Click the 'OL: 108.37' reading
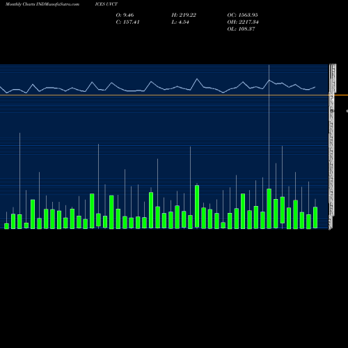The width and height of the screenshot is (348, 348). click(241, 29)
